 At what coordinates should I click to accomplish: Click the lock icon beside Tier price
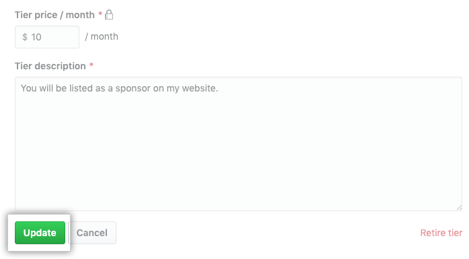tap(109, 15)
